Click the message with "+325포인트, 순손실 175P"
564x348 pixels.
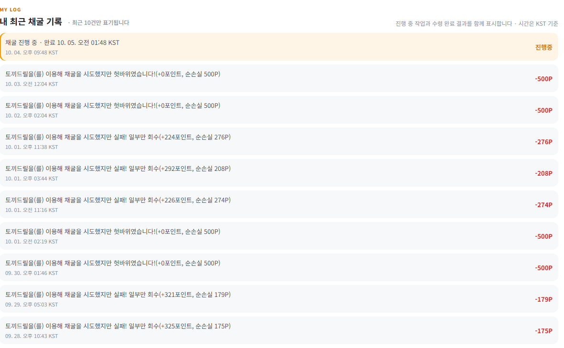tap(118, 326)
